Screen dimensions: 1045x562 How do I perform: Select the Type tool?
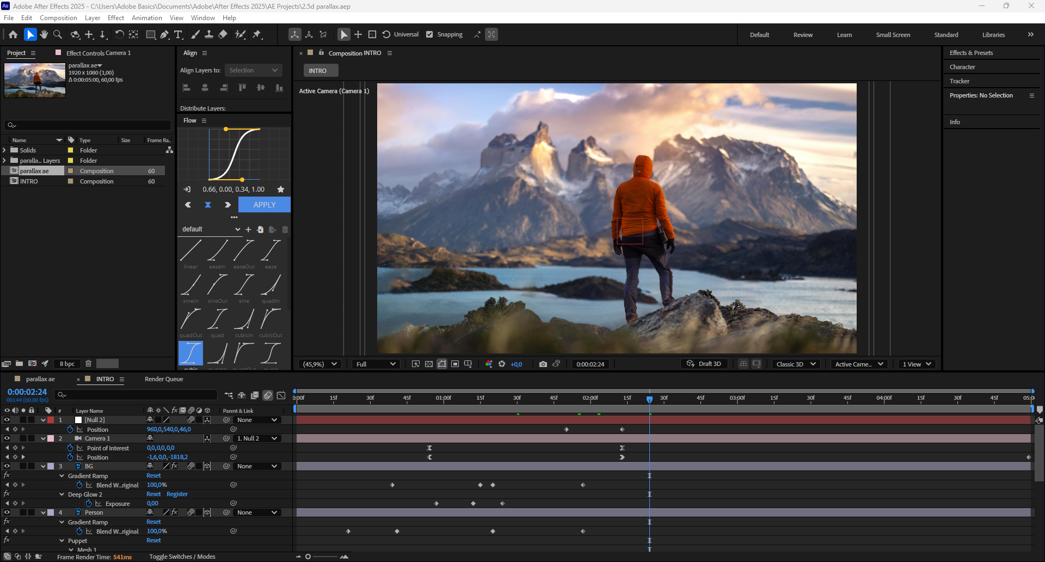pos(178,34)
